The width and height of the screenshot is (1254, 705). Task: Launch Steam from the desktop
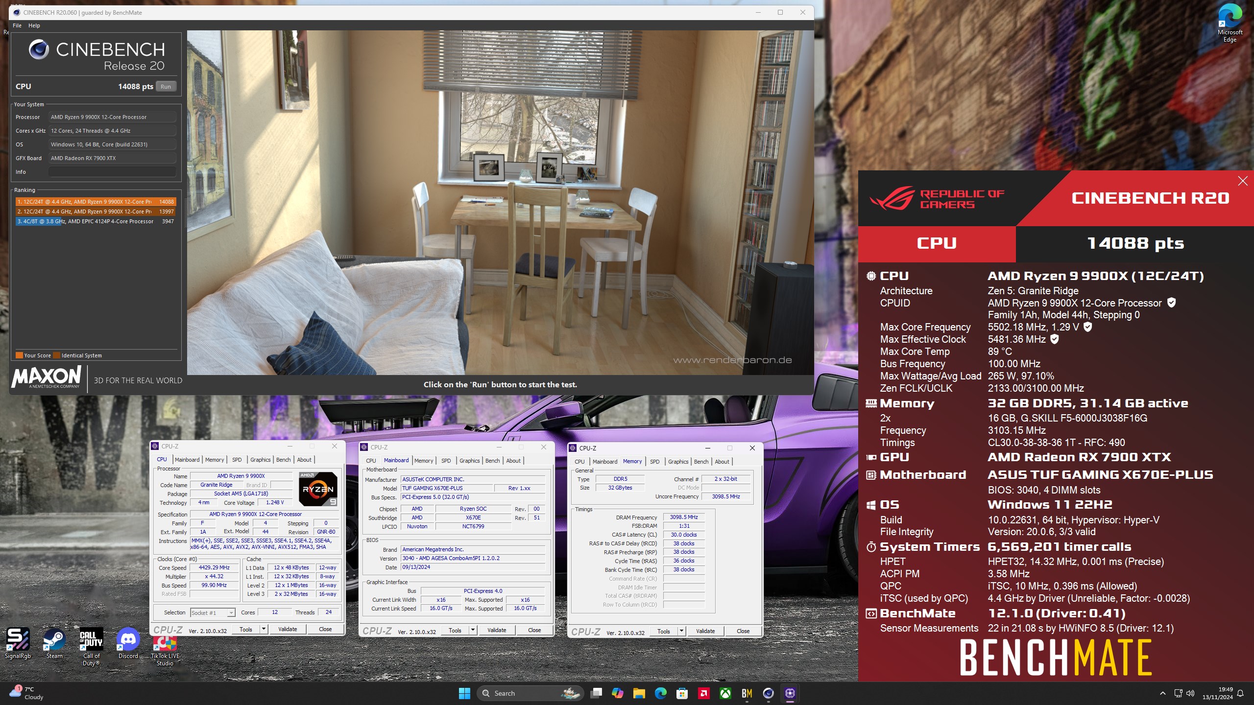[x=54, y=643]
